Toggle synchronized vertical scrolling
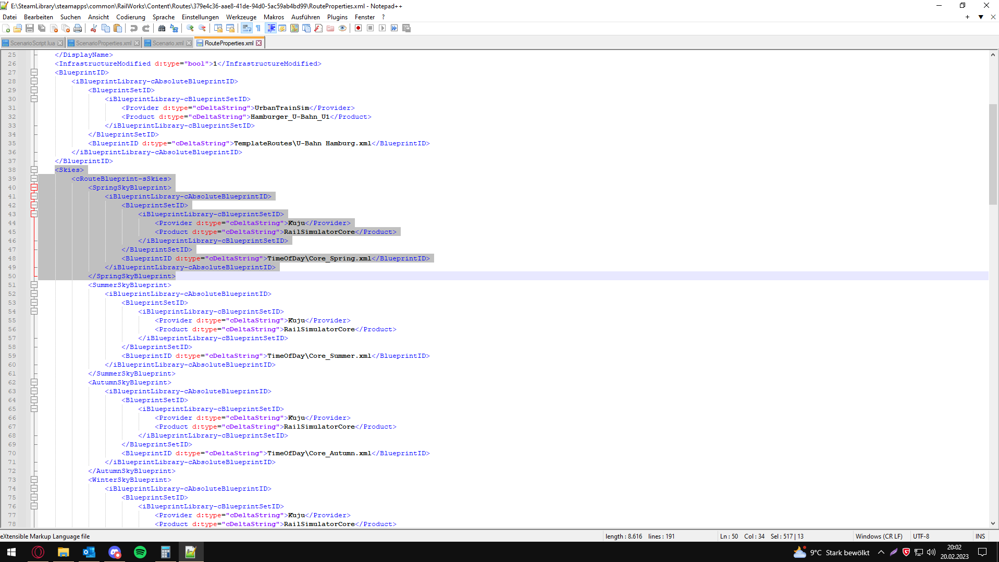This screenshot has height=562, width=999. point(218,28)
